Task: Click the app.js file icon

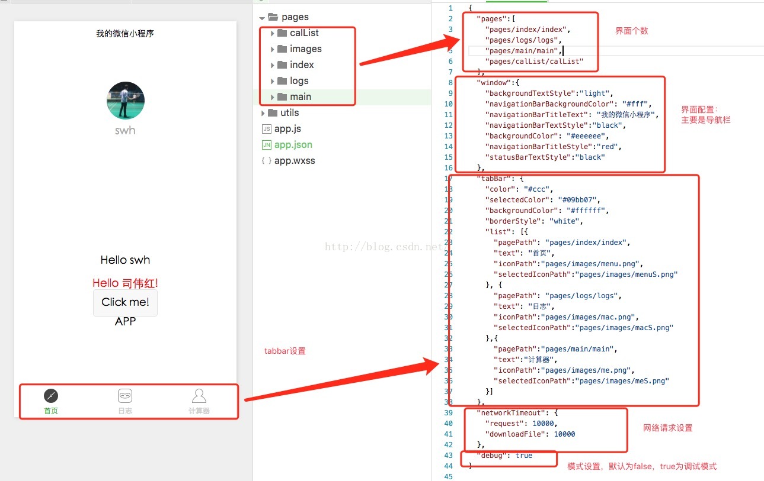Action: pos(267,129)
